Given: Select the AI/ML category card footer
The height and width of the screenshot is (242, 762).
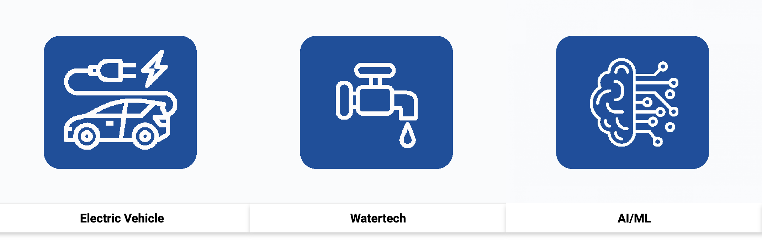Looking at the screenshot, I should 634,218.
